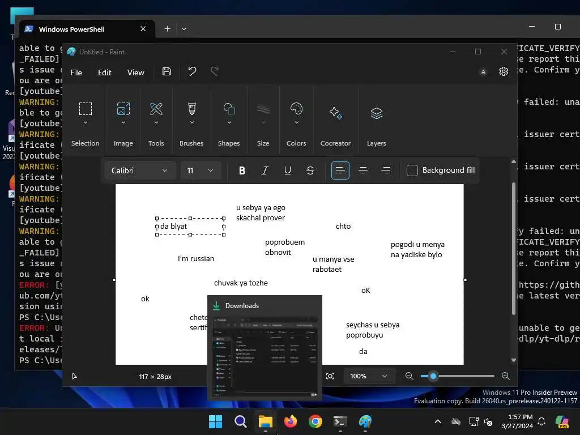Click the Paint vertical scrollbar thumb
This screenshot has height=435, width=580.
click(513, 249)
